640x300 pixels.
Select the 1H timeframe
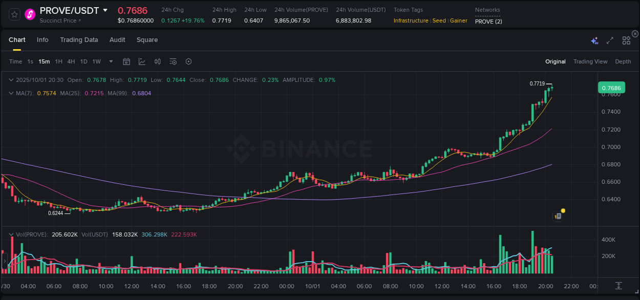click(59, 61)
